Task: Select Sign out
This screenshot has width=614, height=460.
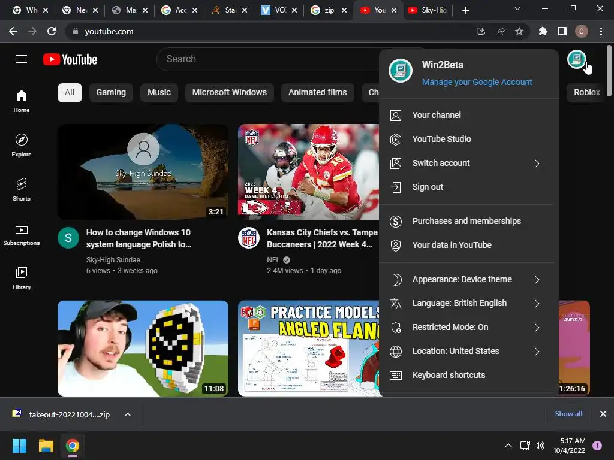Action: [x=469, y=187]
